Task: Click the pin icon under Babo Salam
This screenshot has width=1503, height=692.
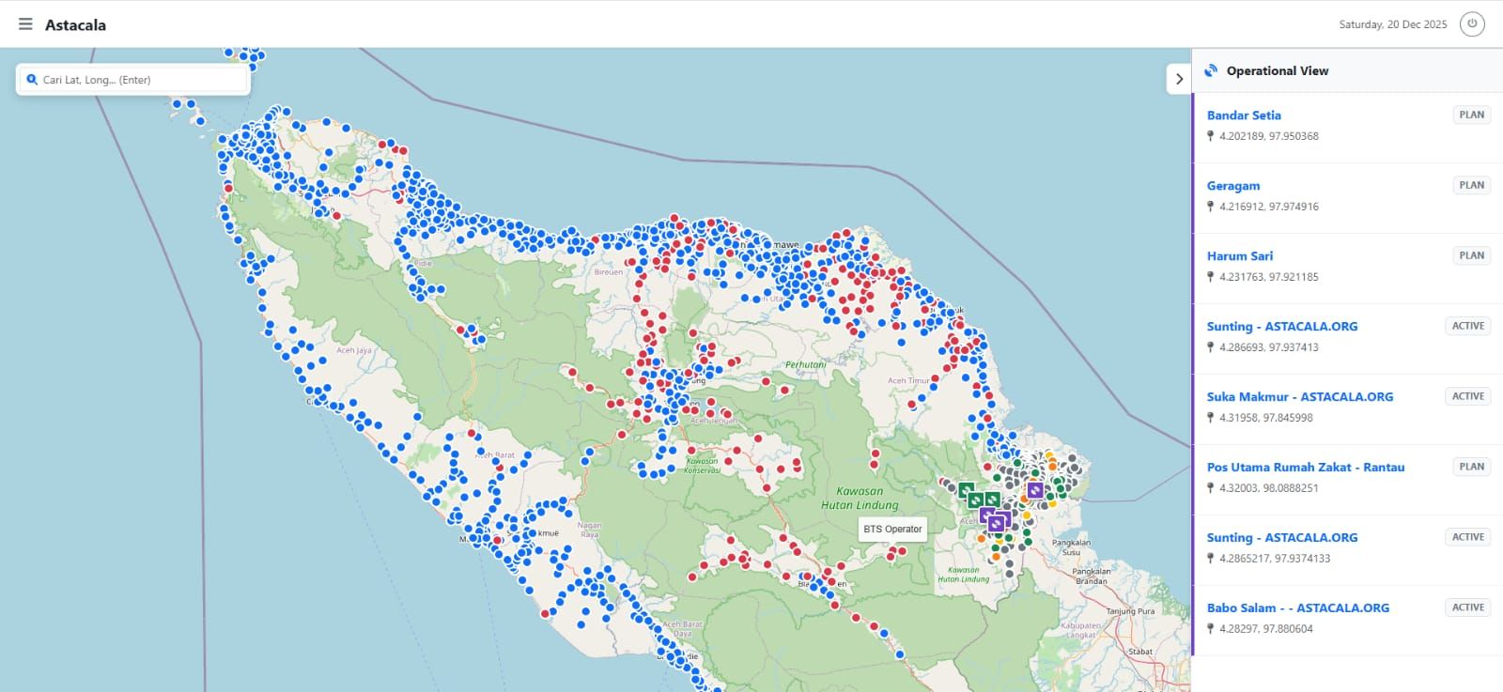Action: click(x=1211, y=629)
